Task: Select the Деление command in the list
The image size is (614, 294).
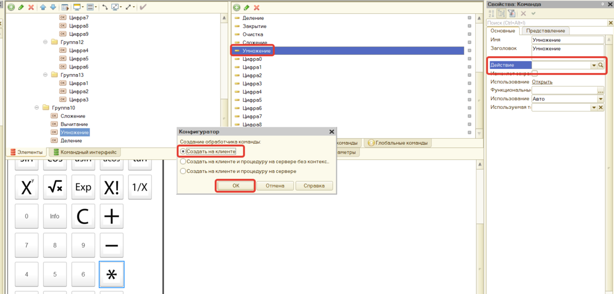Action: [253, 18]
